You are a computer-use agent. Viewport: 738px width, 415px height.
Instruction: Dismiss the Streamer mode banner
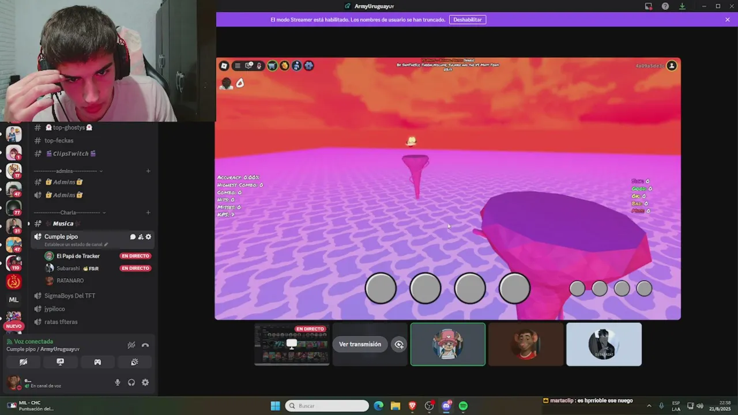tap(728, 20)
